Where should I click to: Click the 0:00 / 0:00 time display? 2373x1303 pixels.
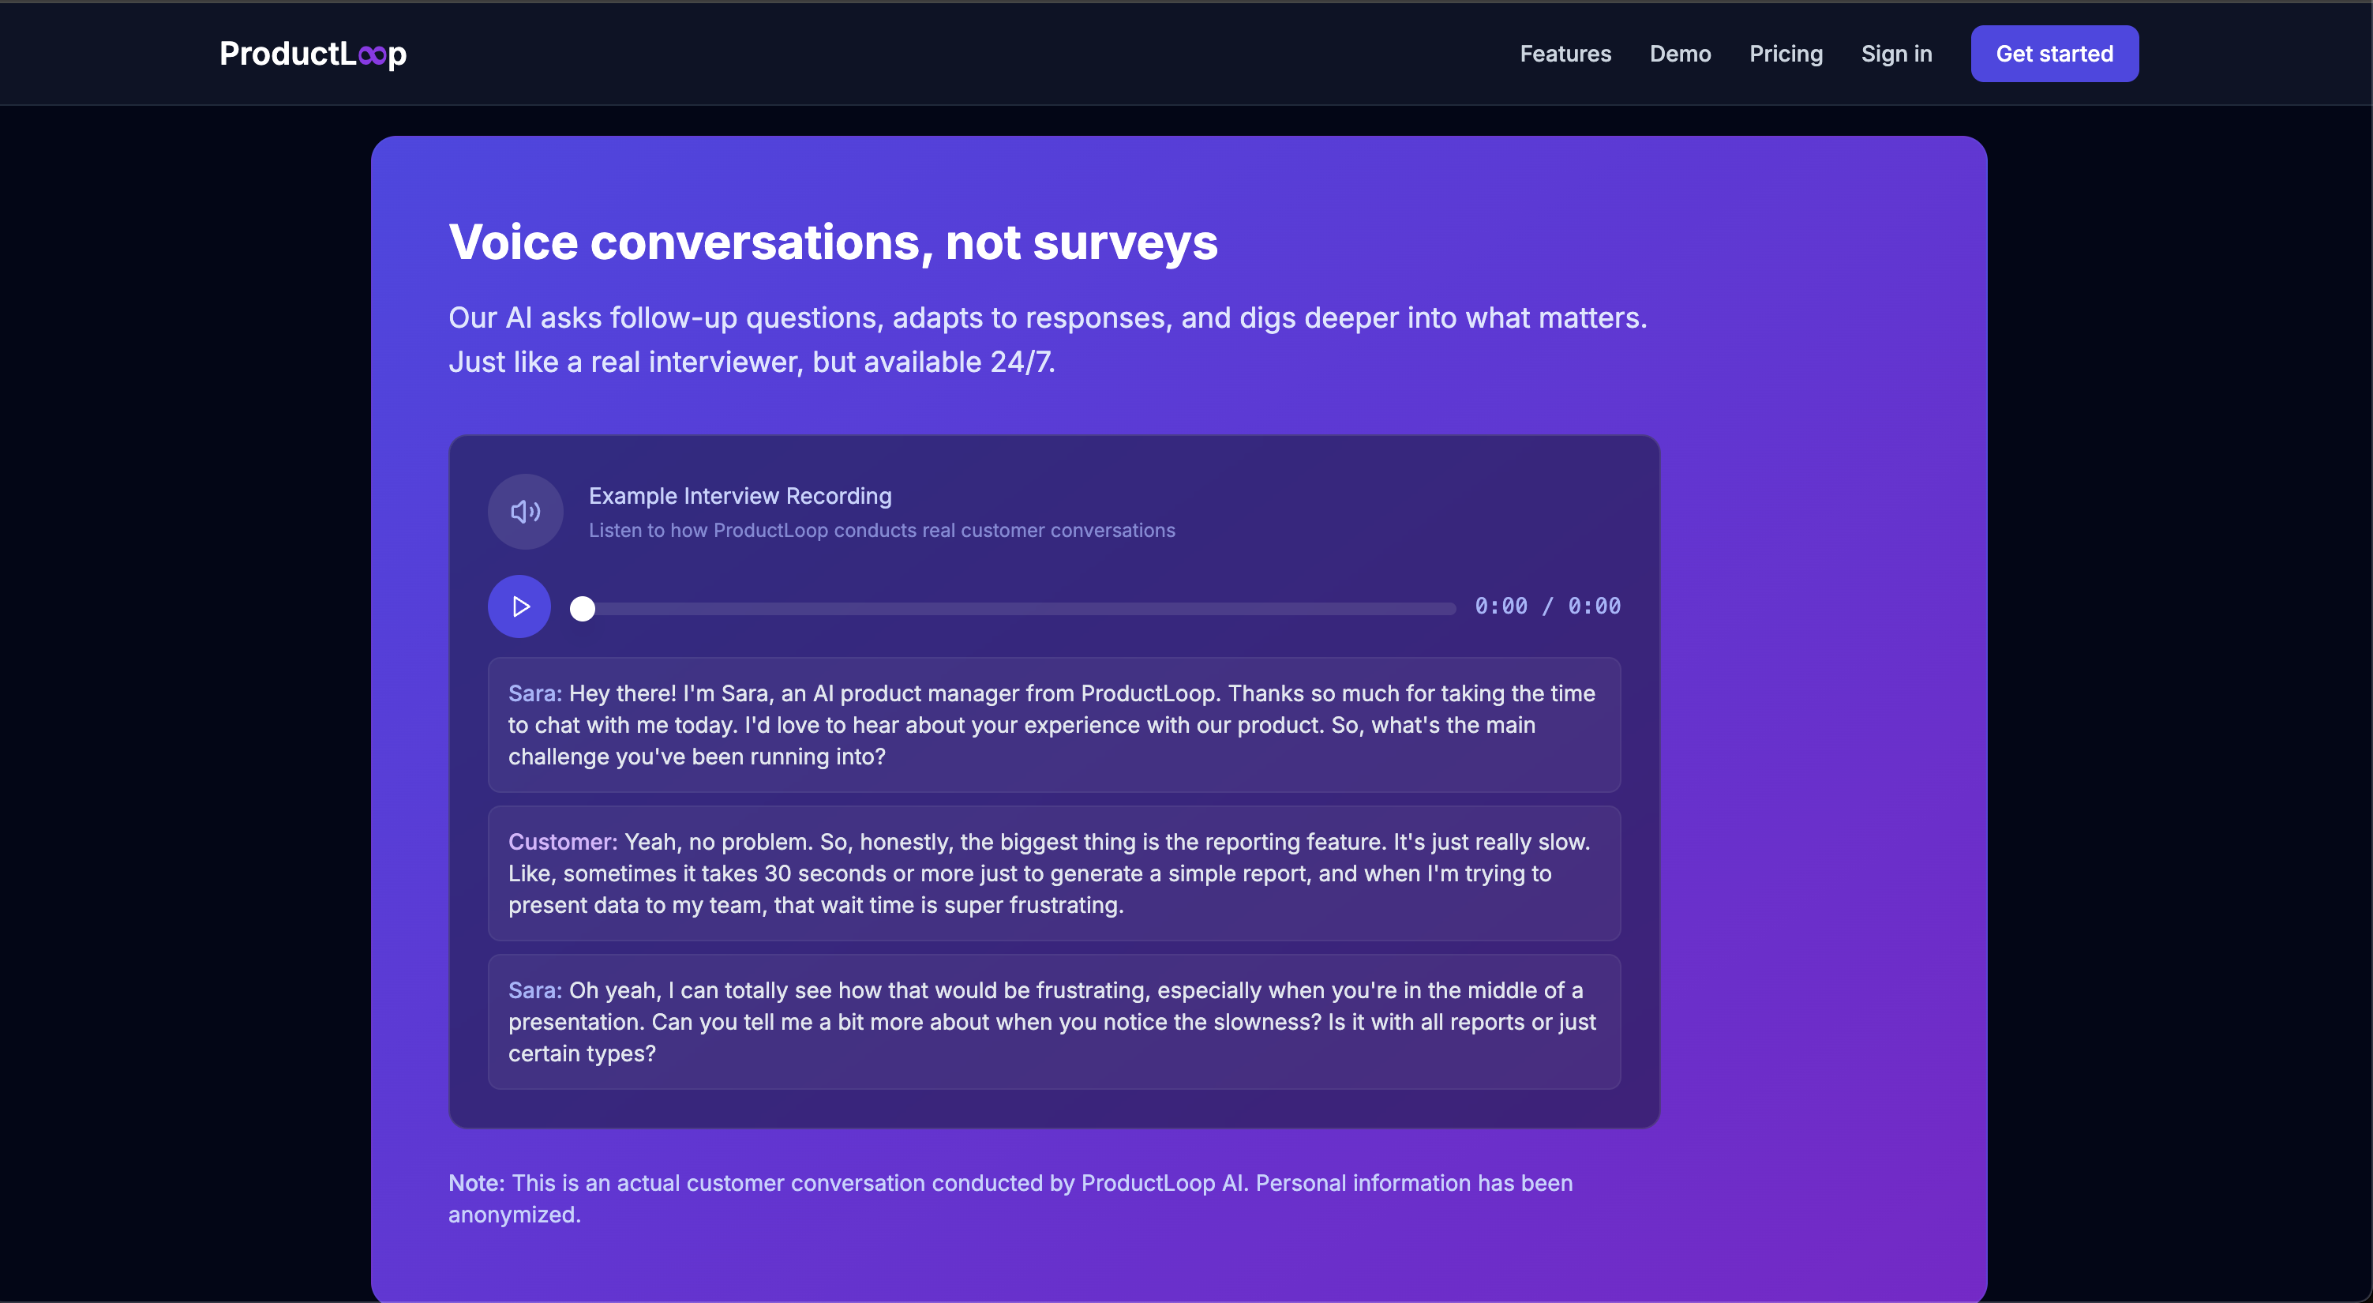pyautogui.click(x=1546, y=606)
